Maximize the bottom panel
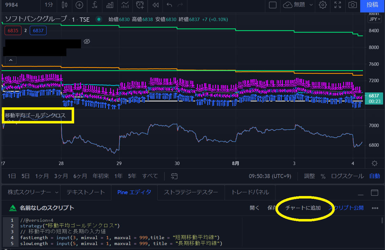This screenshot has height=250, width=385. [375, 193]
